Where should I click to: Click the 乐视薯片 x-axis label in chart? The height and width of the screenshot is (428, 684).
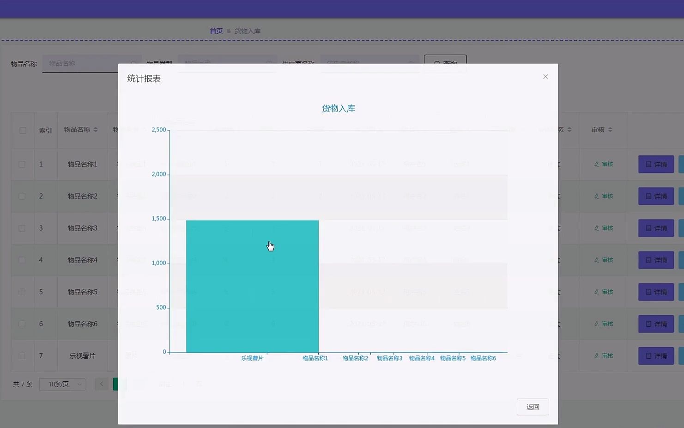point(252,358)
